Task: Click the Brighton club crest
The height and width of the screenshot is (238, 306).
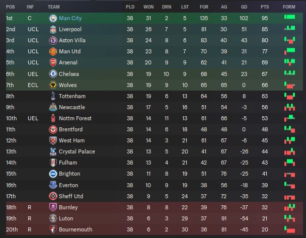Action: 53,174
